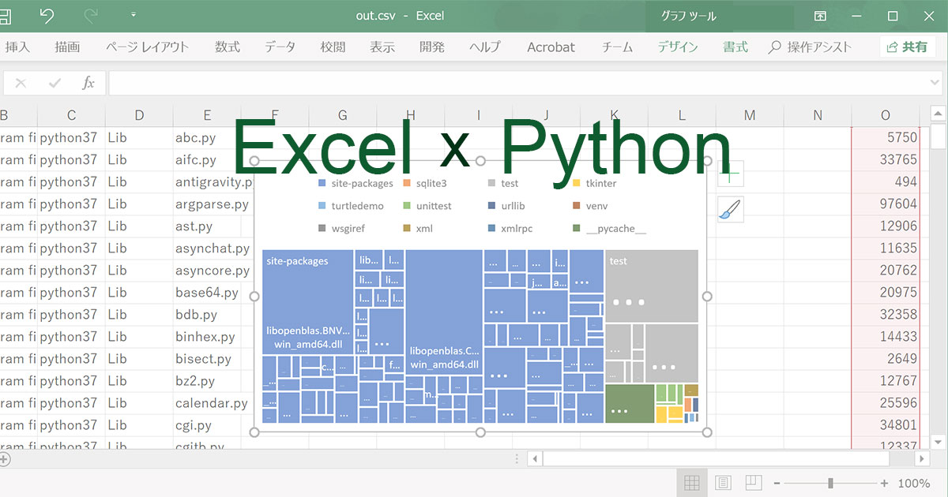Image resolution: width=948 pixels, height=497 pixels.
Task: Select the cell containing abc.py
Action: point(207,137)
